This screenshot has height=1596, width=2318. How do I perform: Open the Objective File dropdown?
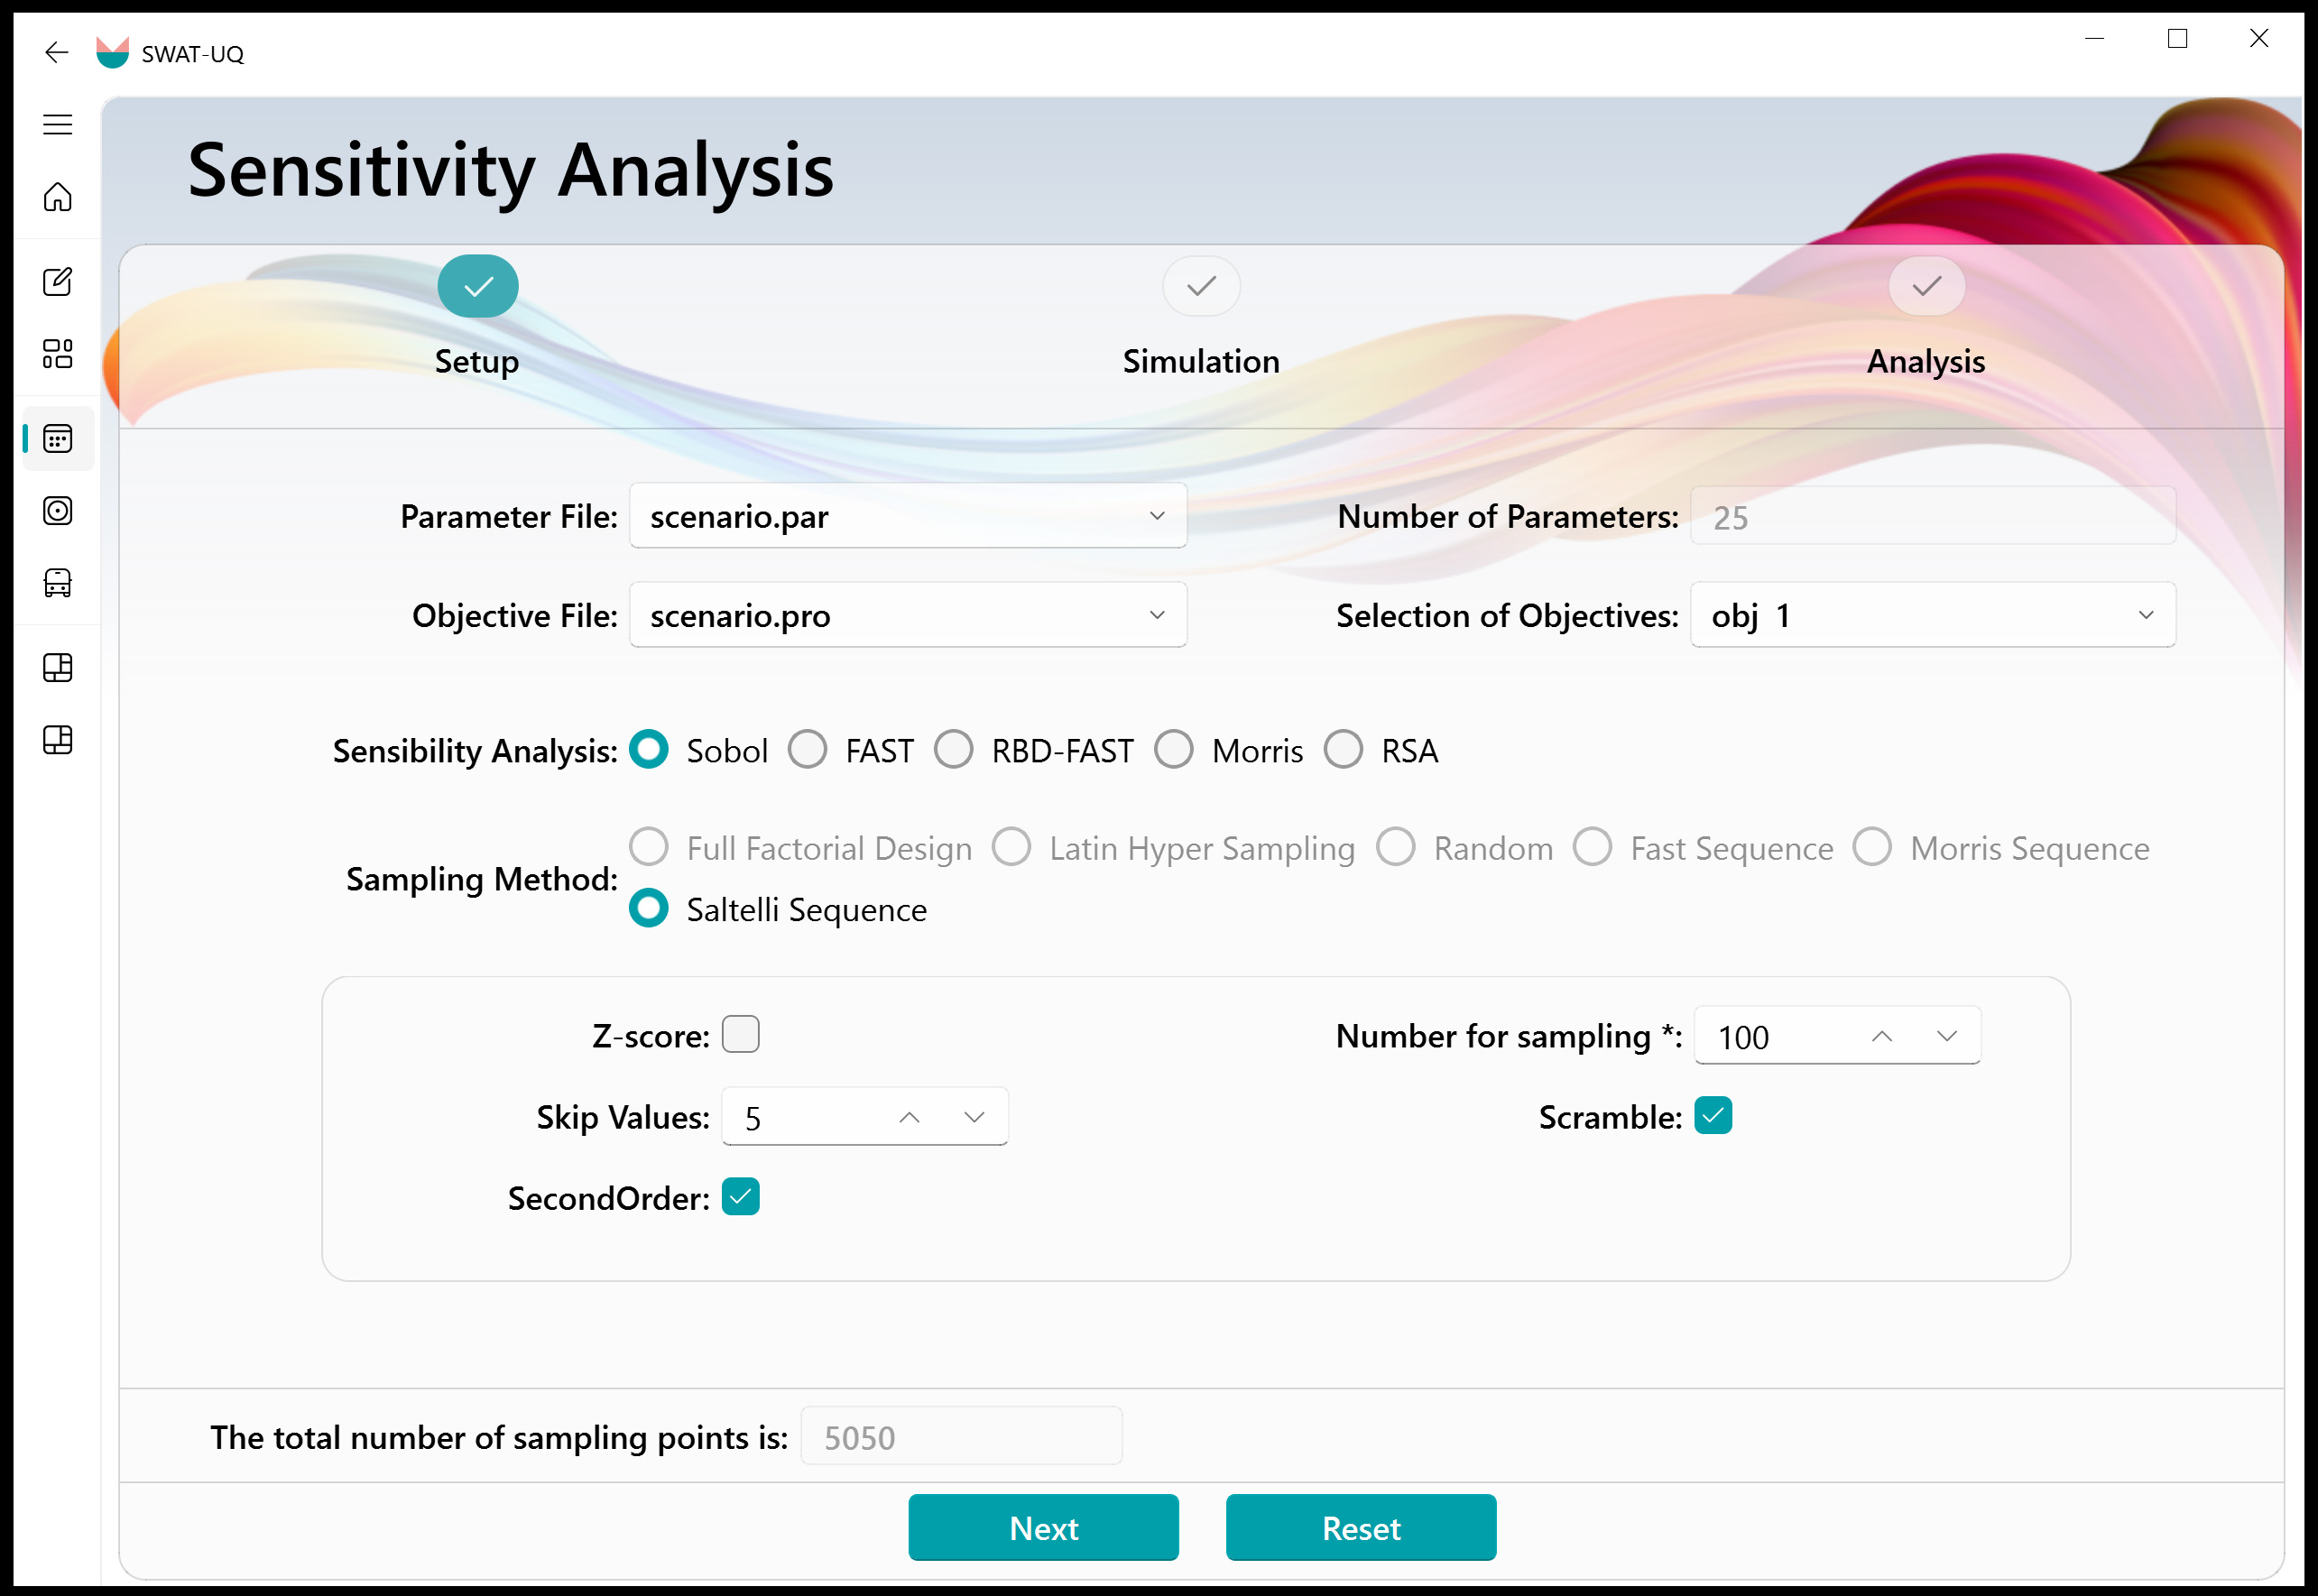pyautogui.click(x=907, y=615)
